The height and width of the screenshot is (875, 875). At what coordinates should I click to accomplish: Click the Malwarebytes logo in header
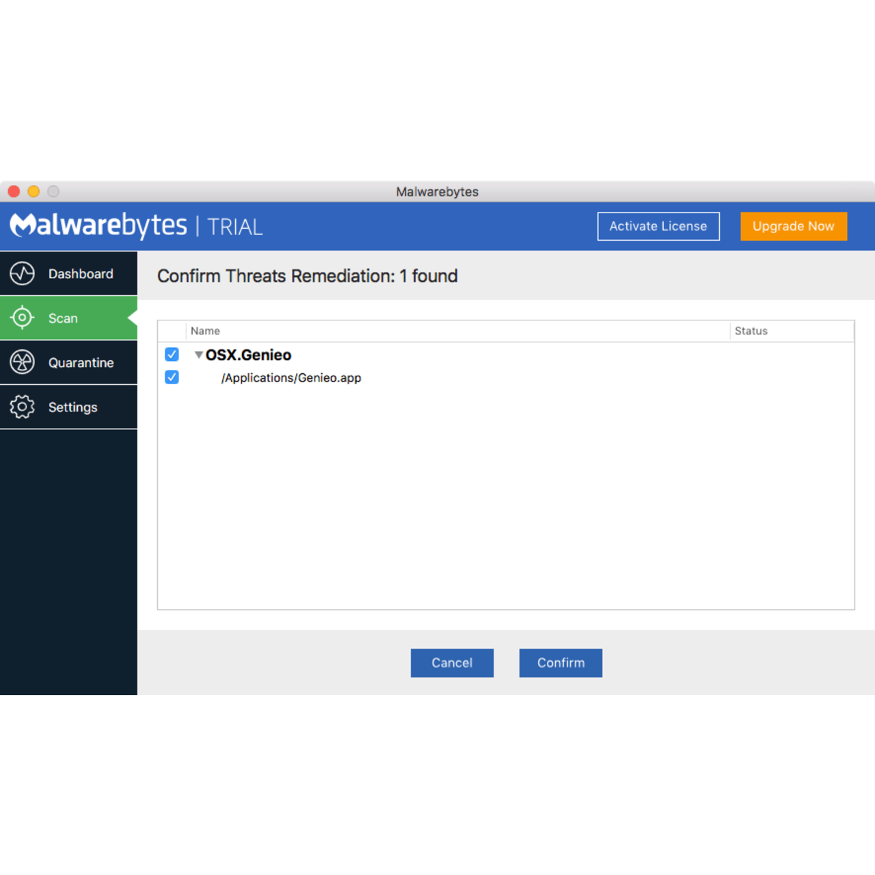[98, 225]
